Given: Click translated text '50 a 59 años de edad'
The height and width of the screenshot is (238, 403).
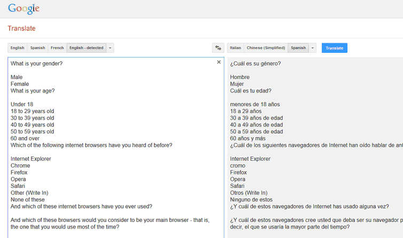Looking at the screenshot, I should tap(257, 132).
